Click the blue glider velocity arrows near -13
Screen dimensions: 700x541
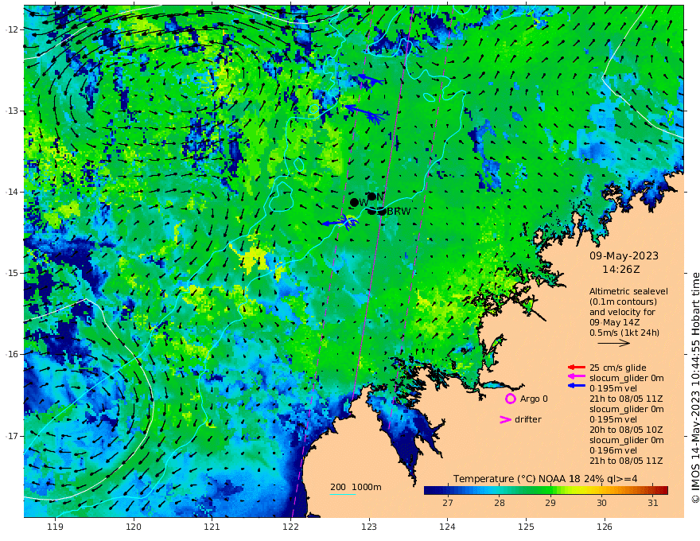click(365, 114)
